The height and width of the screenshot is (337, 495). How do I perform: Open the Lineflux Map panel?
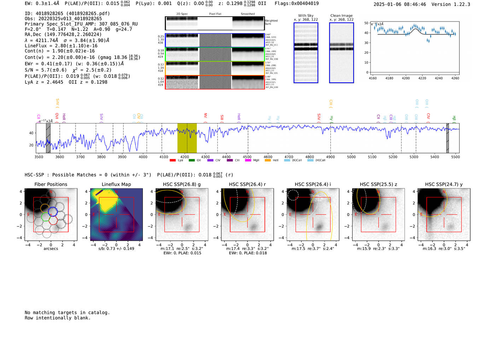point(116,215)
